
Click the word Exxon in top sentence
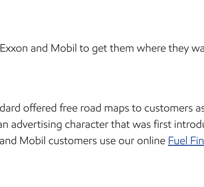[x=14, y=48]
